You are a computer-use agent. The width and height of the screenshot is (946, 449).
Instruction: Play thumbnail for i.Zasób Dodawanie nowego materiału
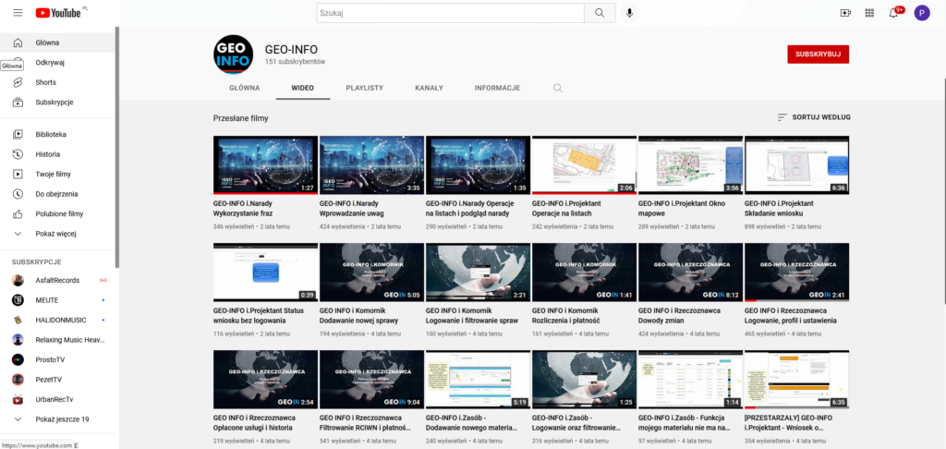pyautogui.click(x=478, y=379)
